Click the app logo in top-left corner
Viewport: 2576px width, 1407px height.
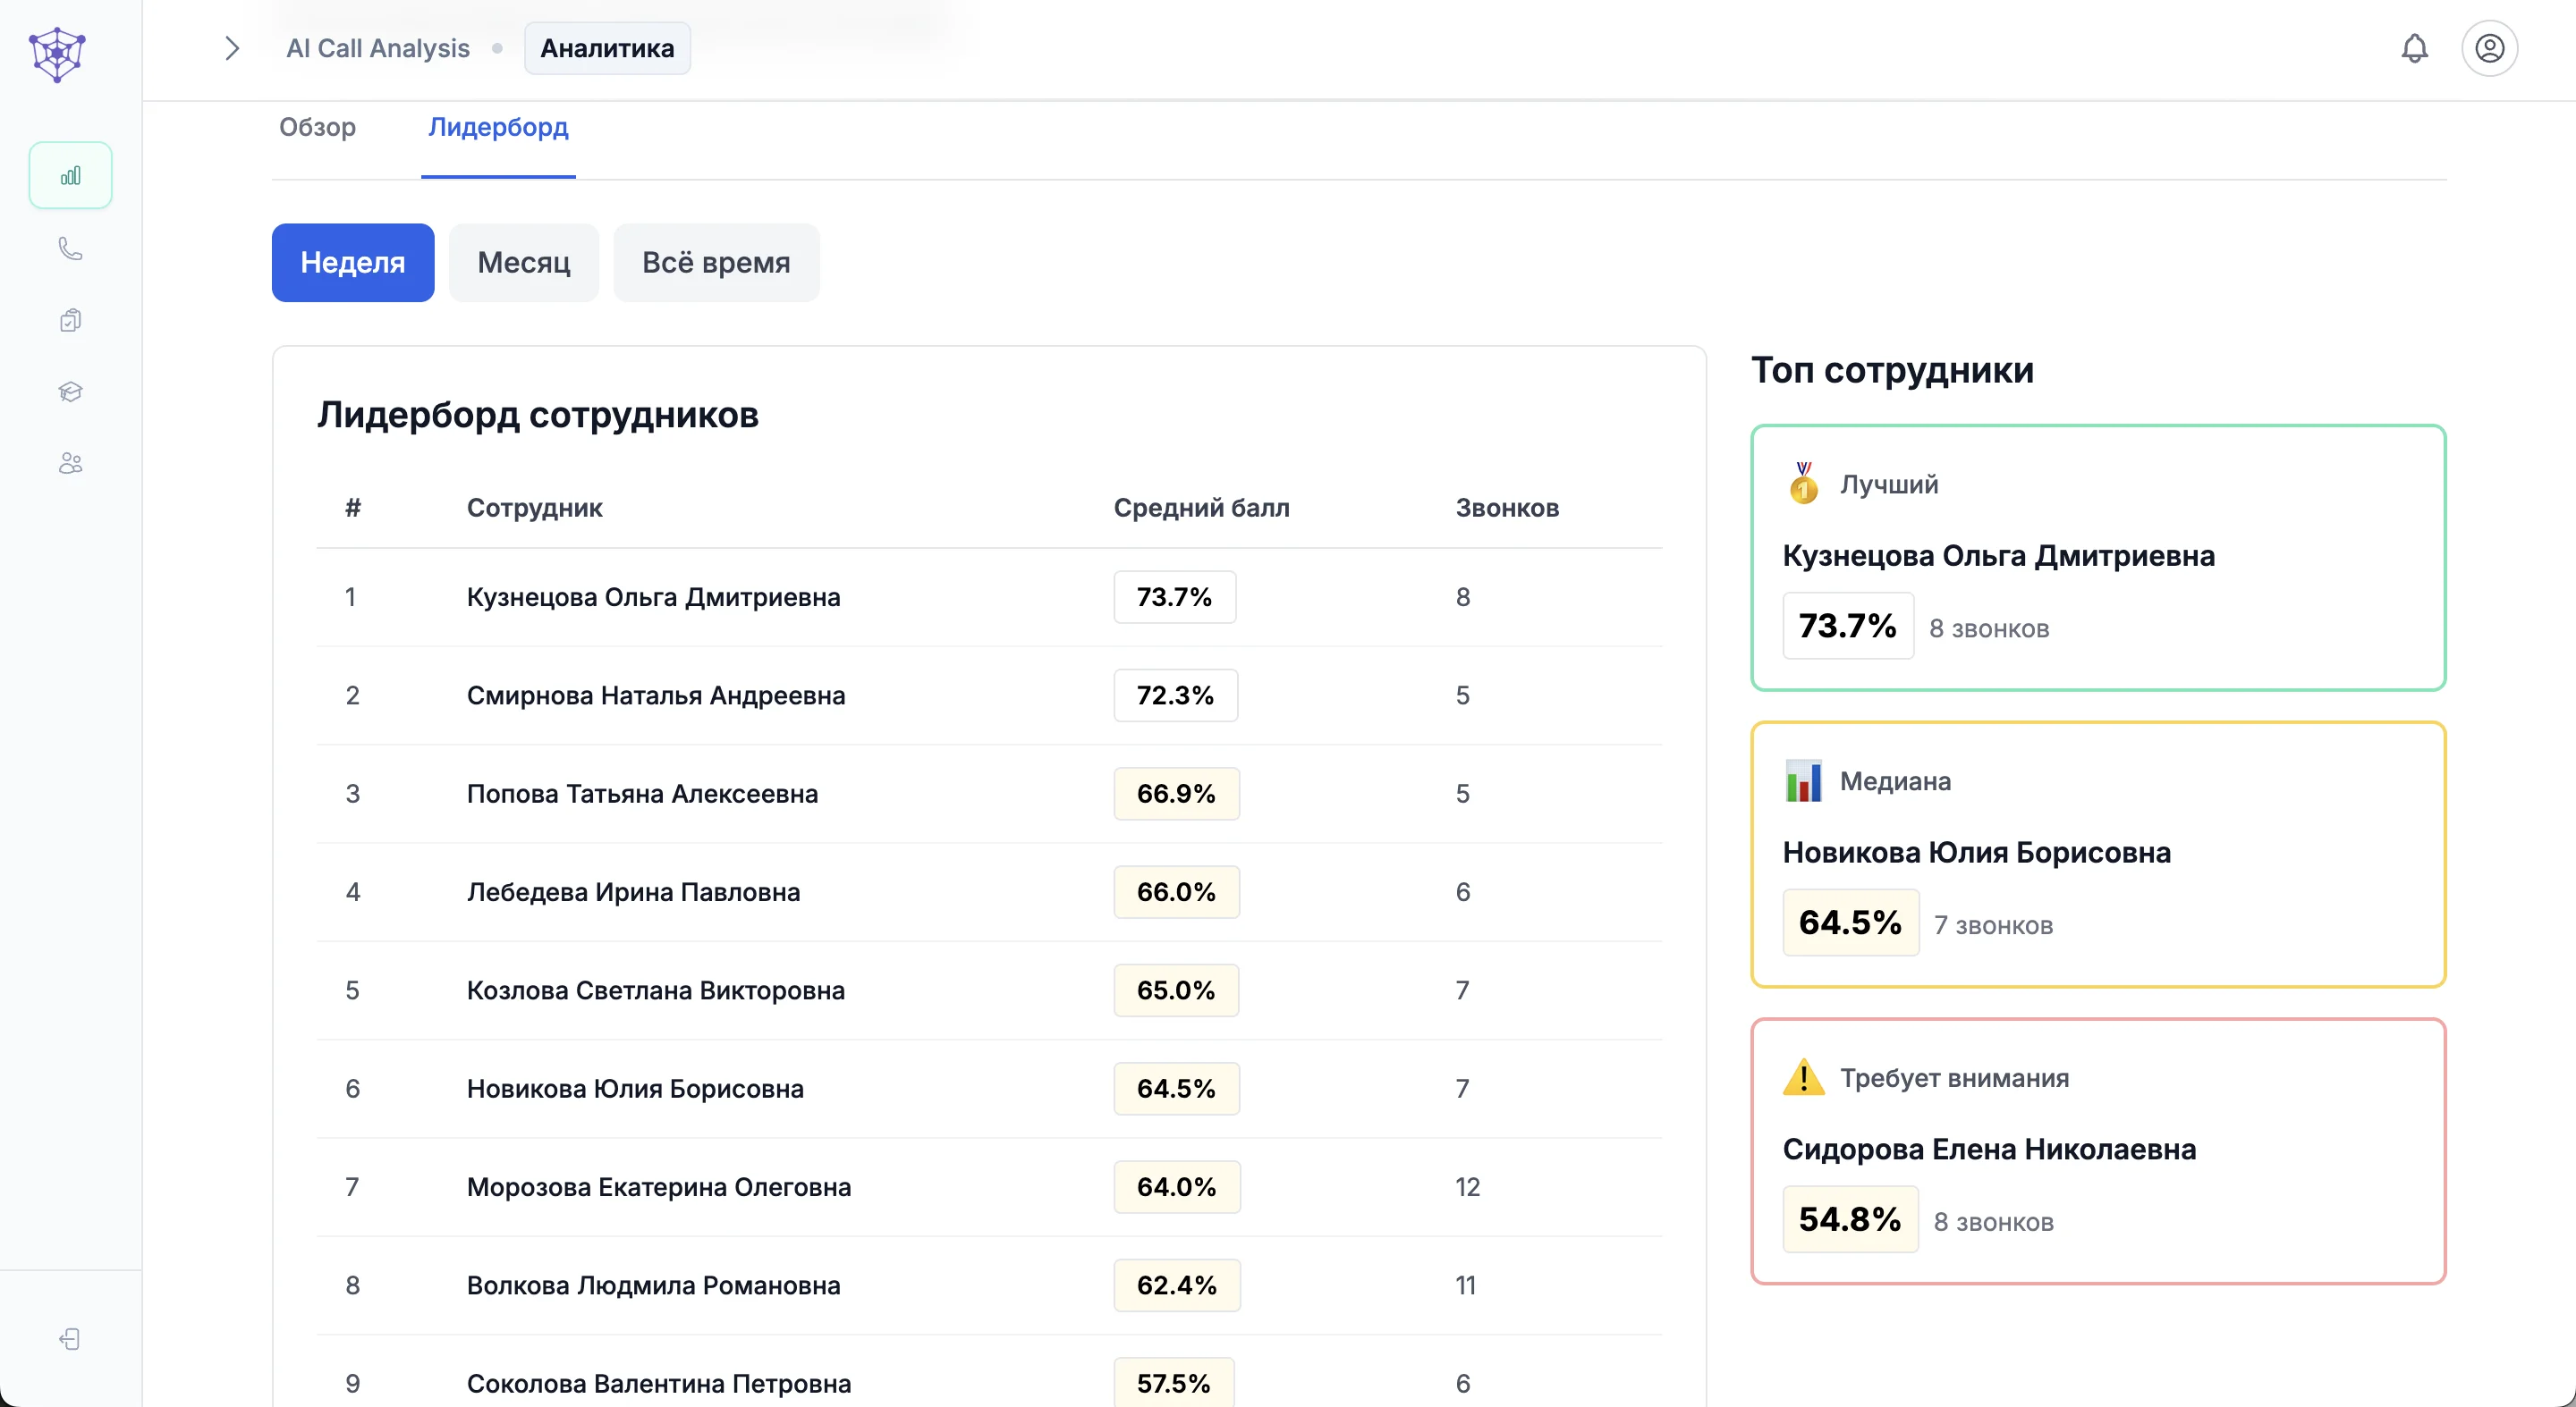tap(57, 54)
